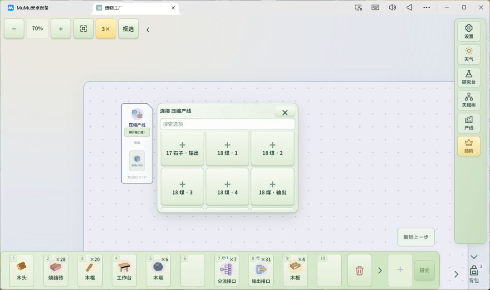Connect to 17 石子 · 输出
This screenshot has height=290, width=490.
tap(182, 149)
